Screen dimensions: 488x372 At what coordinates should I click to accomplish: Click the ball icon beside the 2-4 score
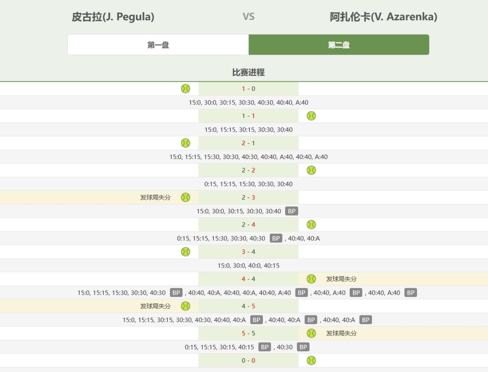pyautogui.click(x=311, y=224)
